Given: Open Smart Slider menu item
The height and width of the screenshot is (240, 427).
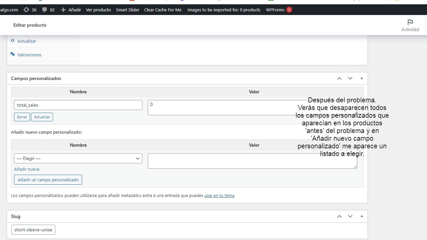Looking at the screenshot, I should [x=127, y=10].
